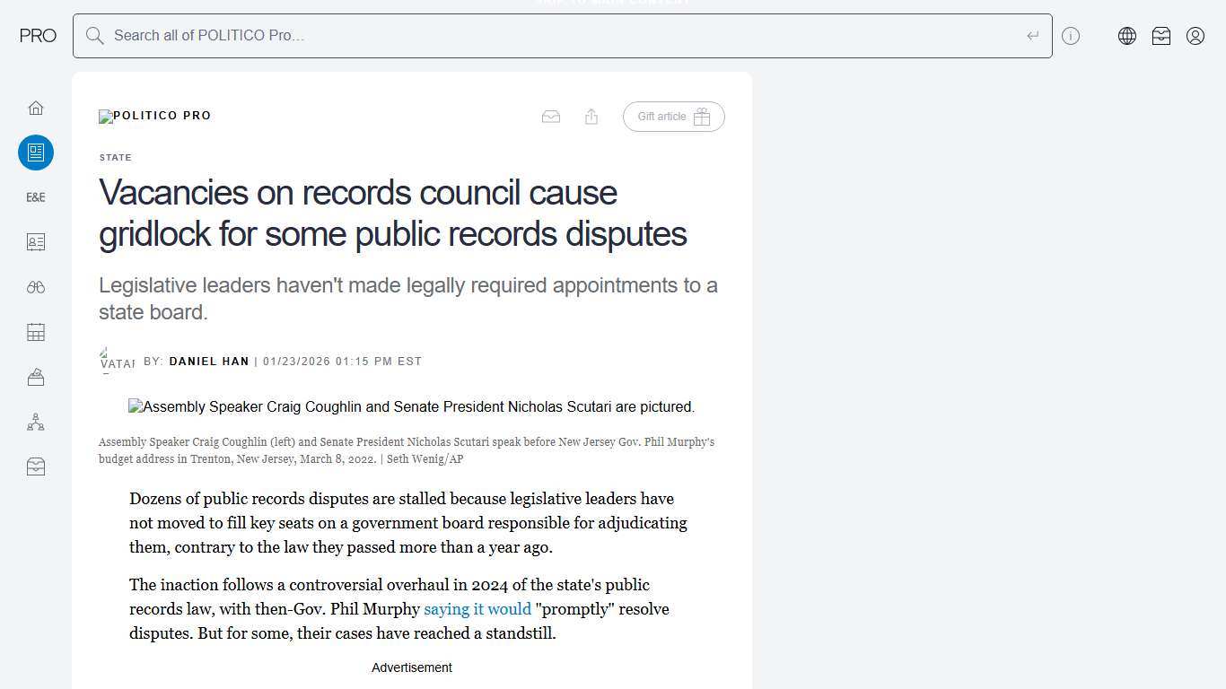The width and height of the screenshot is (1226, 689).
Task: Open the bottom document tray sidebar icon
Action: (x=36, y=466)
